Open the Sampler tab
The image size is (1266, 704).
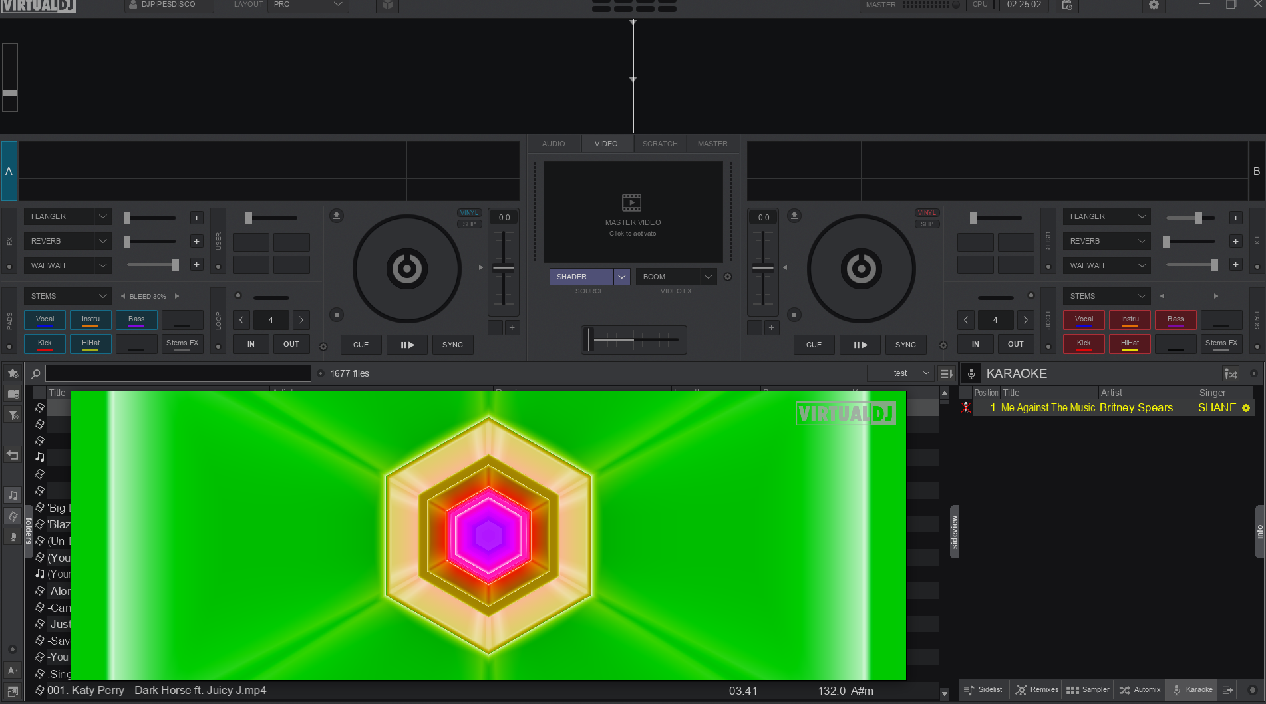[x=1088, y=690]
